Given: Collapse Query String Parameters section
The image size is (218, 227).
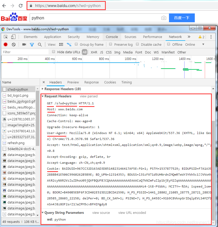Looking at the screenshot, I should (x=43, y=213).
